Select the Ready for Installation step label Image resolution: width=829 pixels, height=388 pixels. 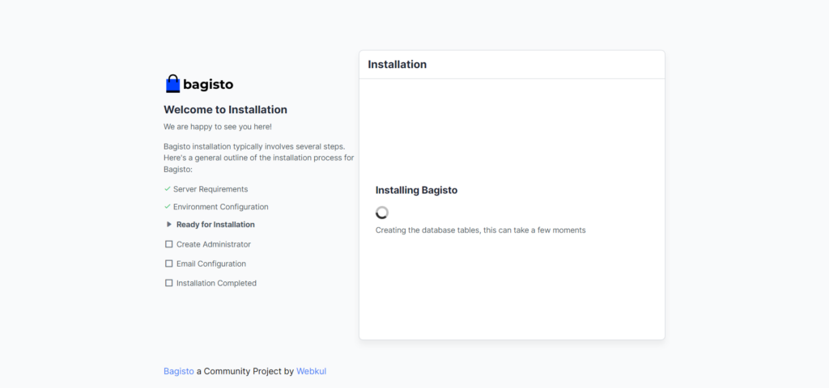point(215,225)
